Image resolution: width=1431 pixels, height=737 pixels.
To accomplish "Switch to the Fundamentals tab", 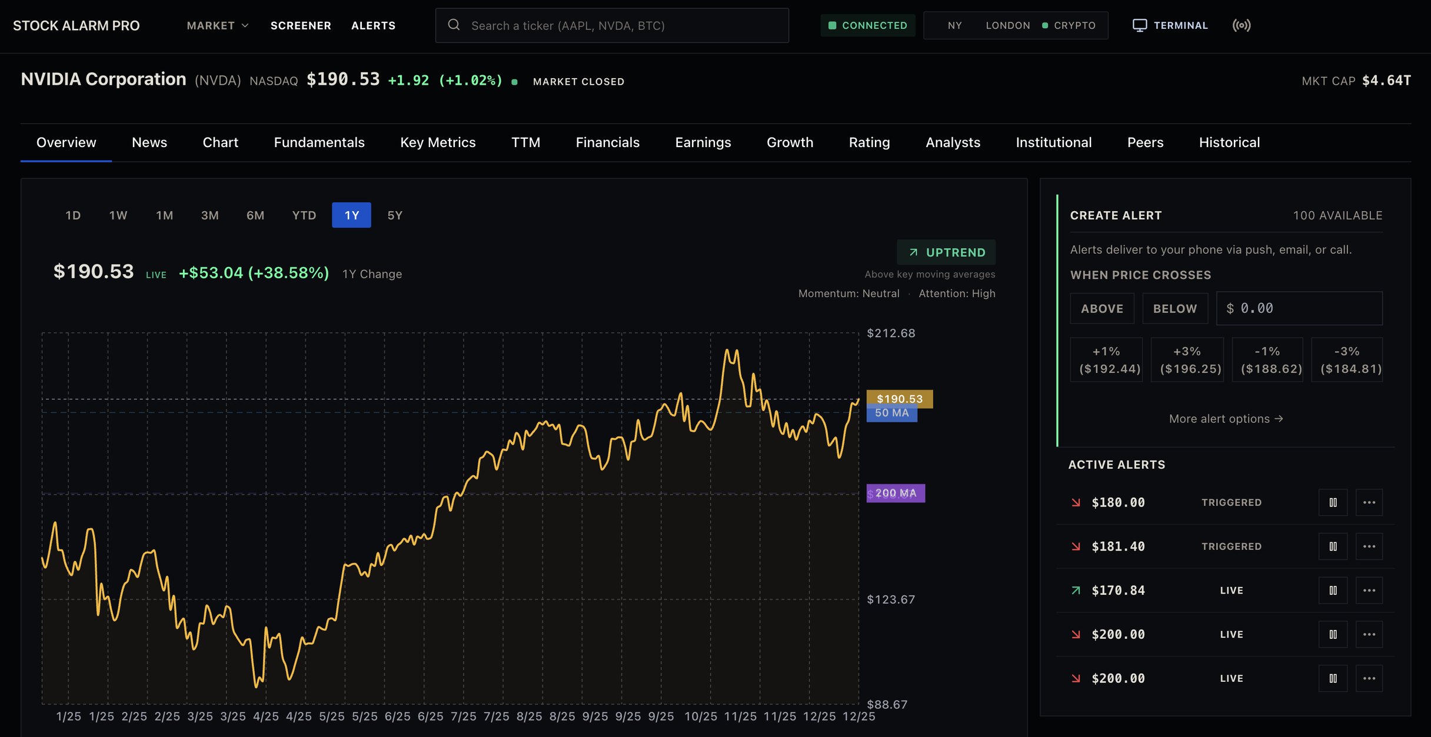I will pos(319,142).
